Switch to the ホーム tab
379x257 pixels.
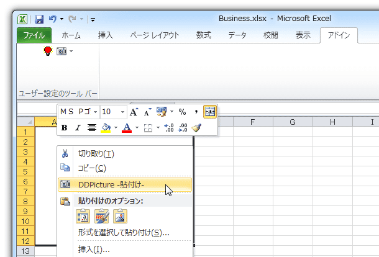click(71, 35)
